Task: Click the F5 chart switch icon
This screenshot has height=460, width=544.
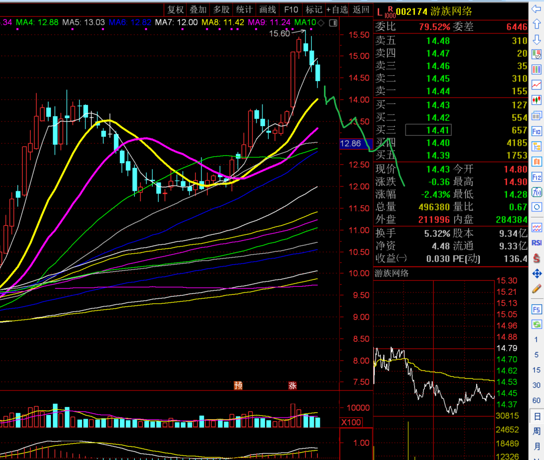Action: tap(537, 309)
